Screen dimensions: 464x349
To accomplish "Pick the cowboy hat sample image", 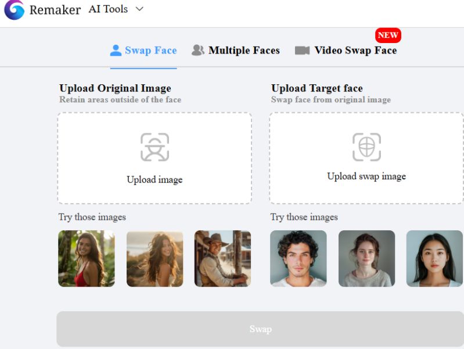I will (x=222, y=258).
